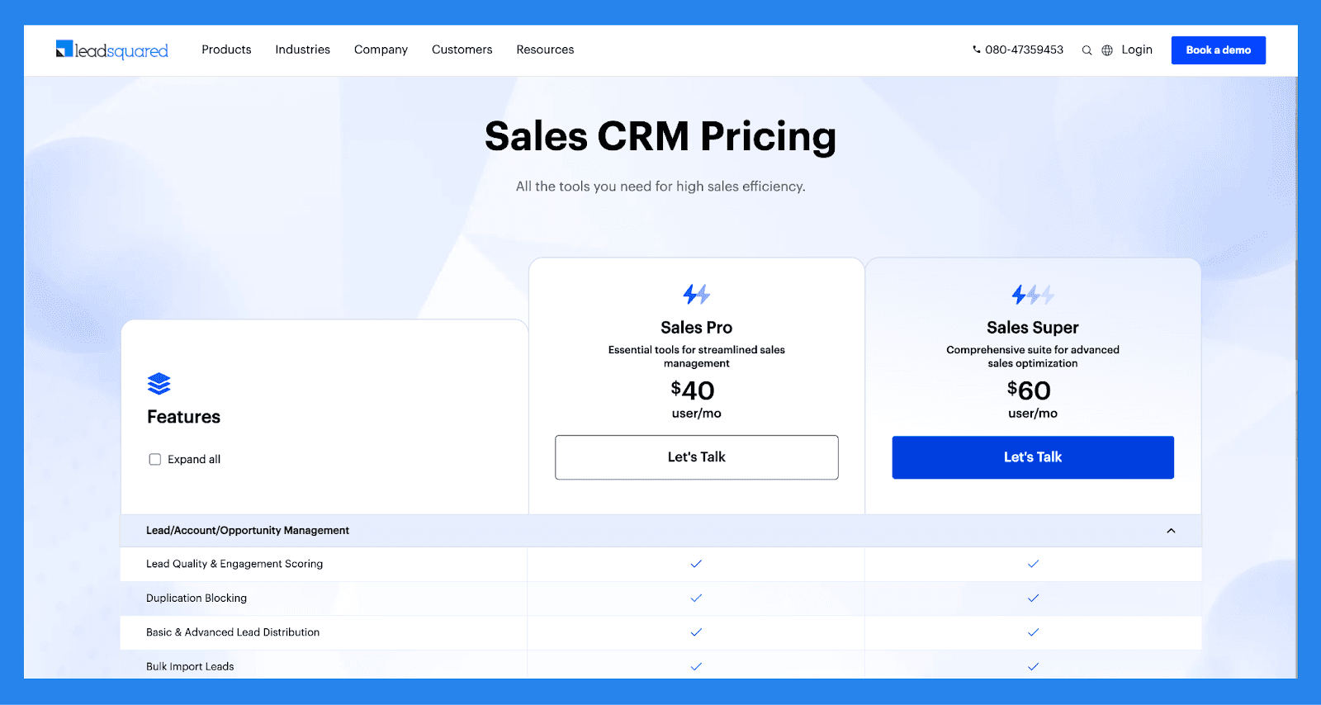Image resolution: width=1321 pixels, height=705 pixels.
Task: Open the Industries menu
Action: pos(302,50)
